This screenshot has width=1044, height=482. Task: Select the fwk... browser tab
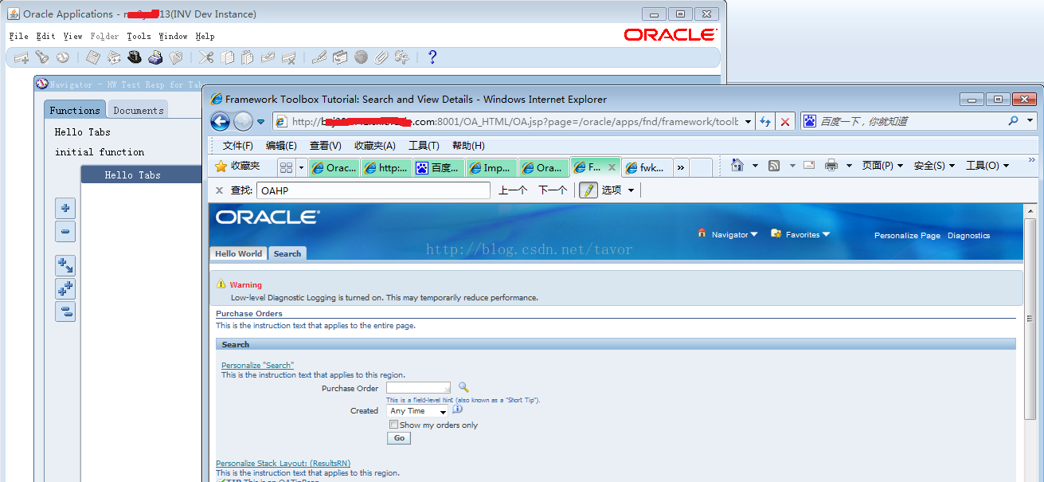coord(646,167)
